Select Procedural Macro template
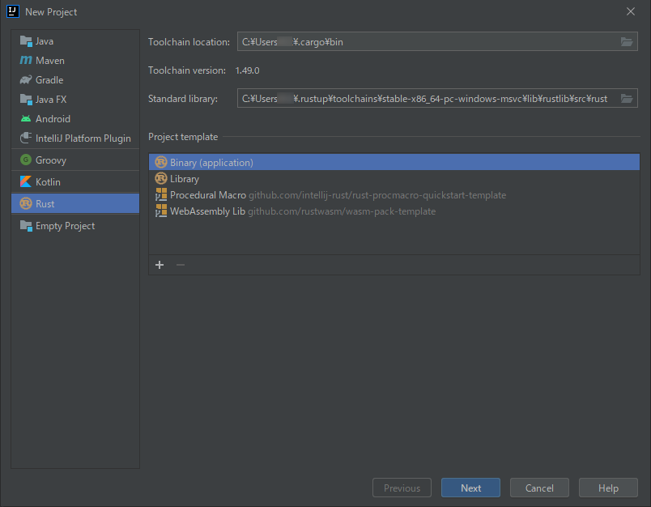Viewport: 651px width, 507px height. click(394, 194)
